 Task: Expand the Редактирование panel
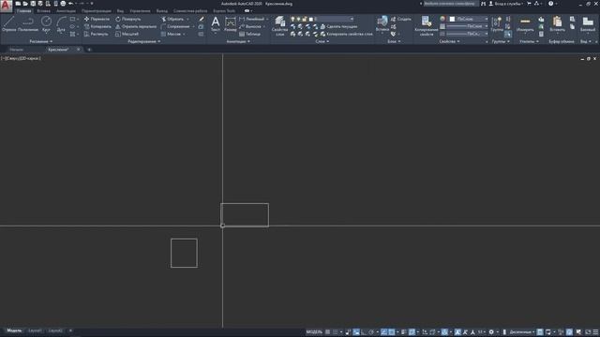(144, 41)
